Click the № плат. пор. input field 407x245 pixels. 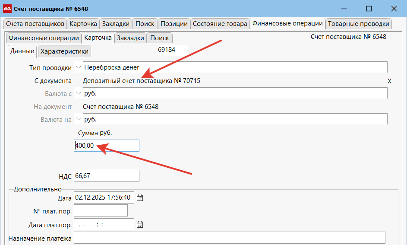[x=101, y=210]
